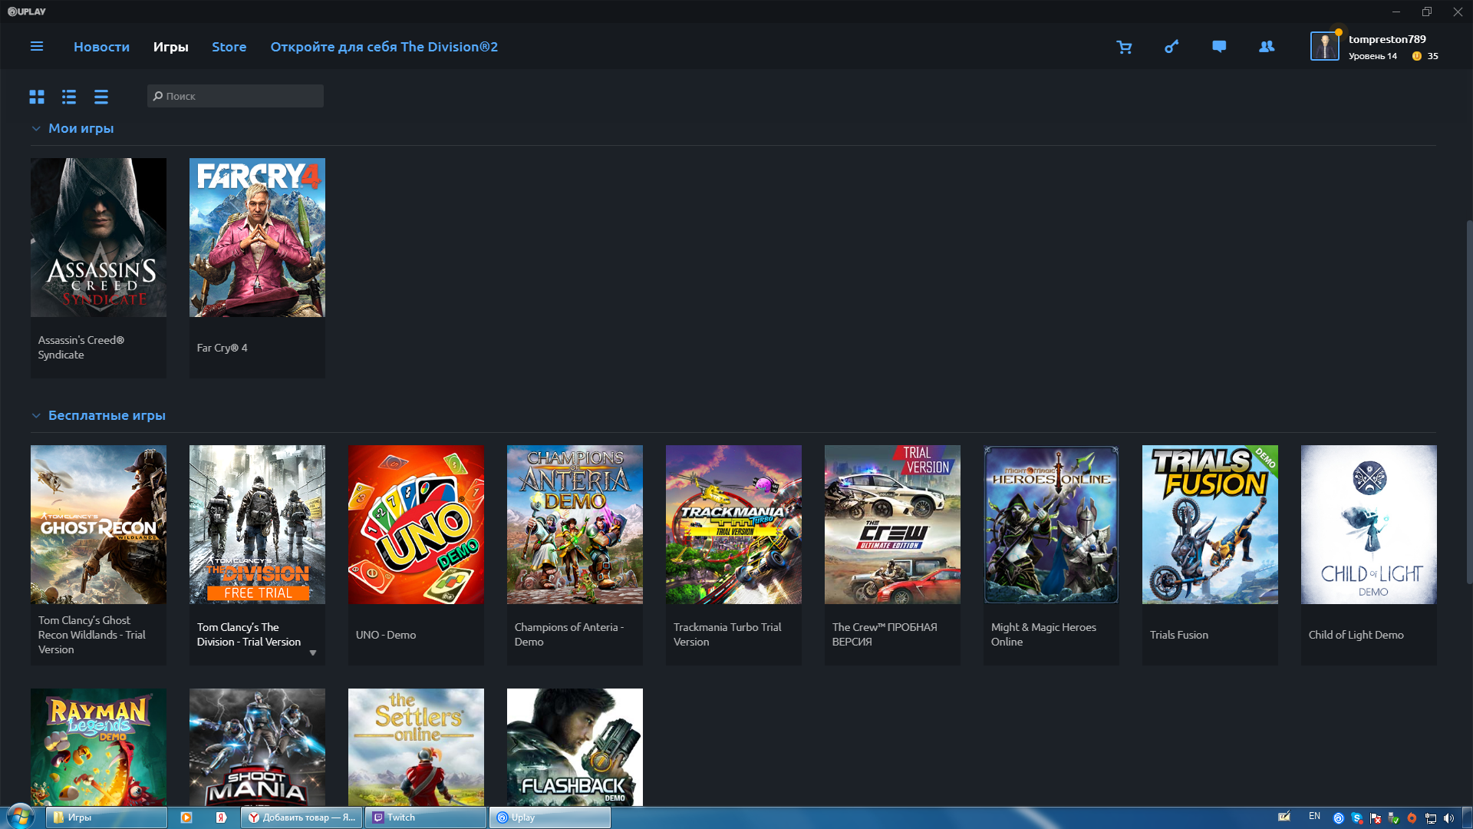This screenshot has height=829, width=1473.
Task: Select the Игры tab
Action: click(x=170, y=47)
